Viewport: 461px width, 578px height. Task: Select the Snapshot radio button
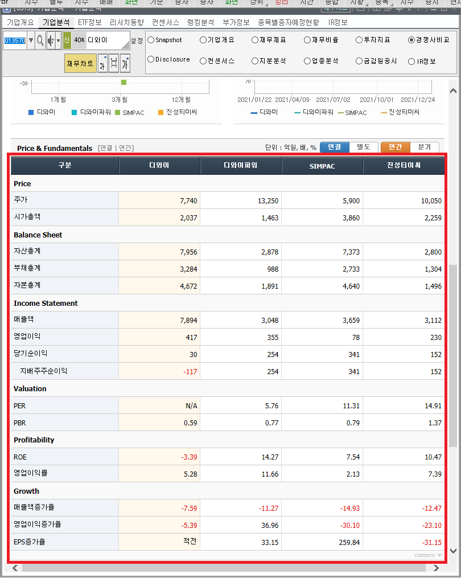[x=151, y=40]
